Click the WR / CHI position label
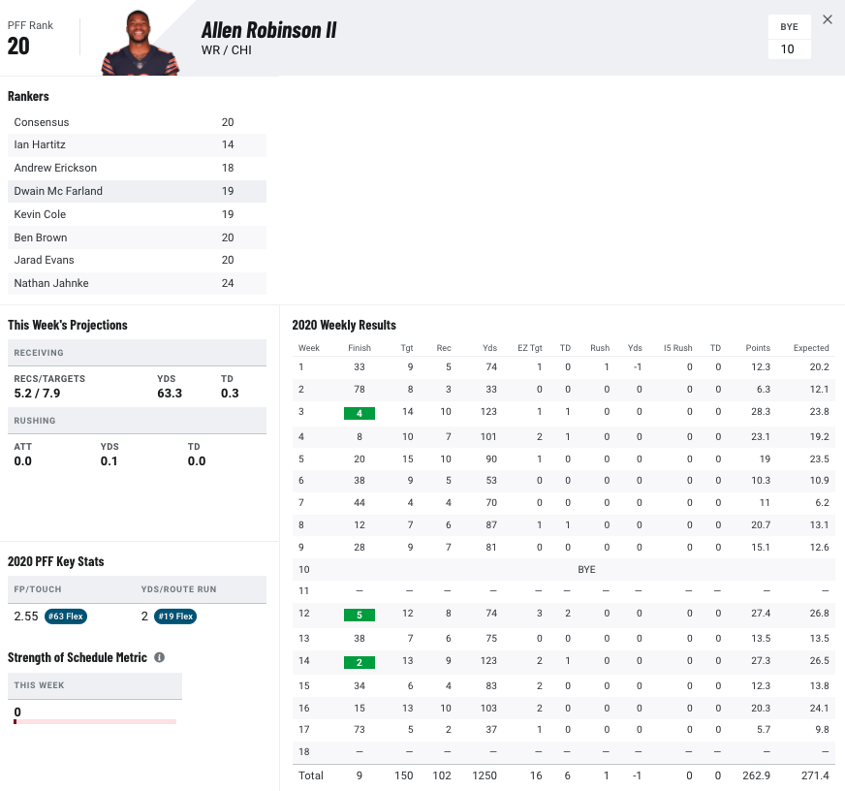Image resolution: width=845 pixels, height=791 pixels. [x=227, y=50]
